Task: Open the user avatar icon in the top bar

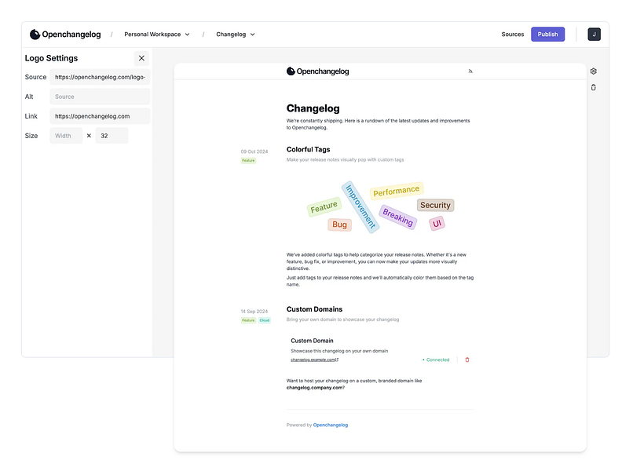Action: [x=594, y=34]
